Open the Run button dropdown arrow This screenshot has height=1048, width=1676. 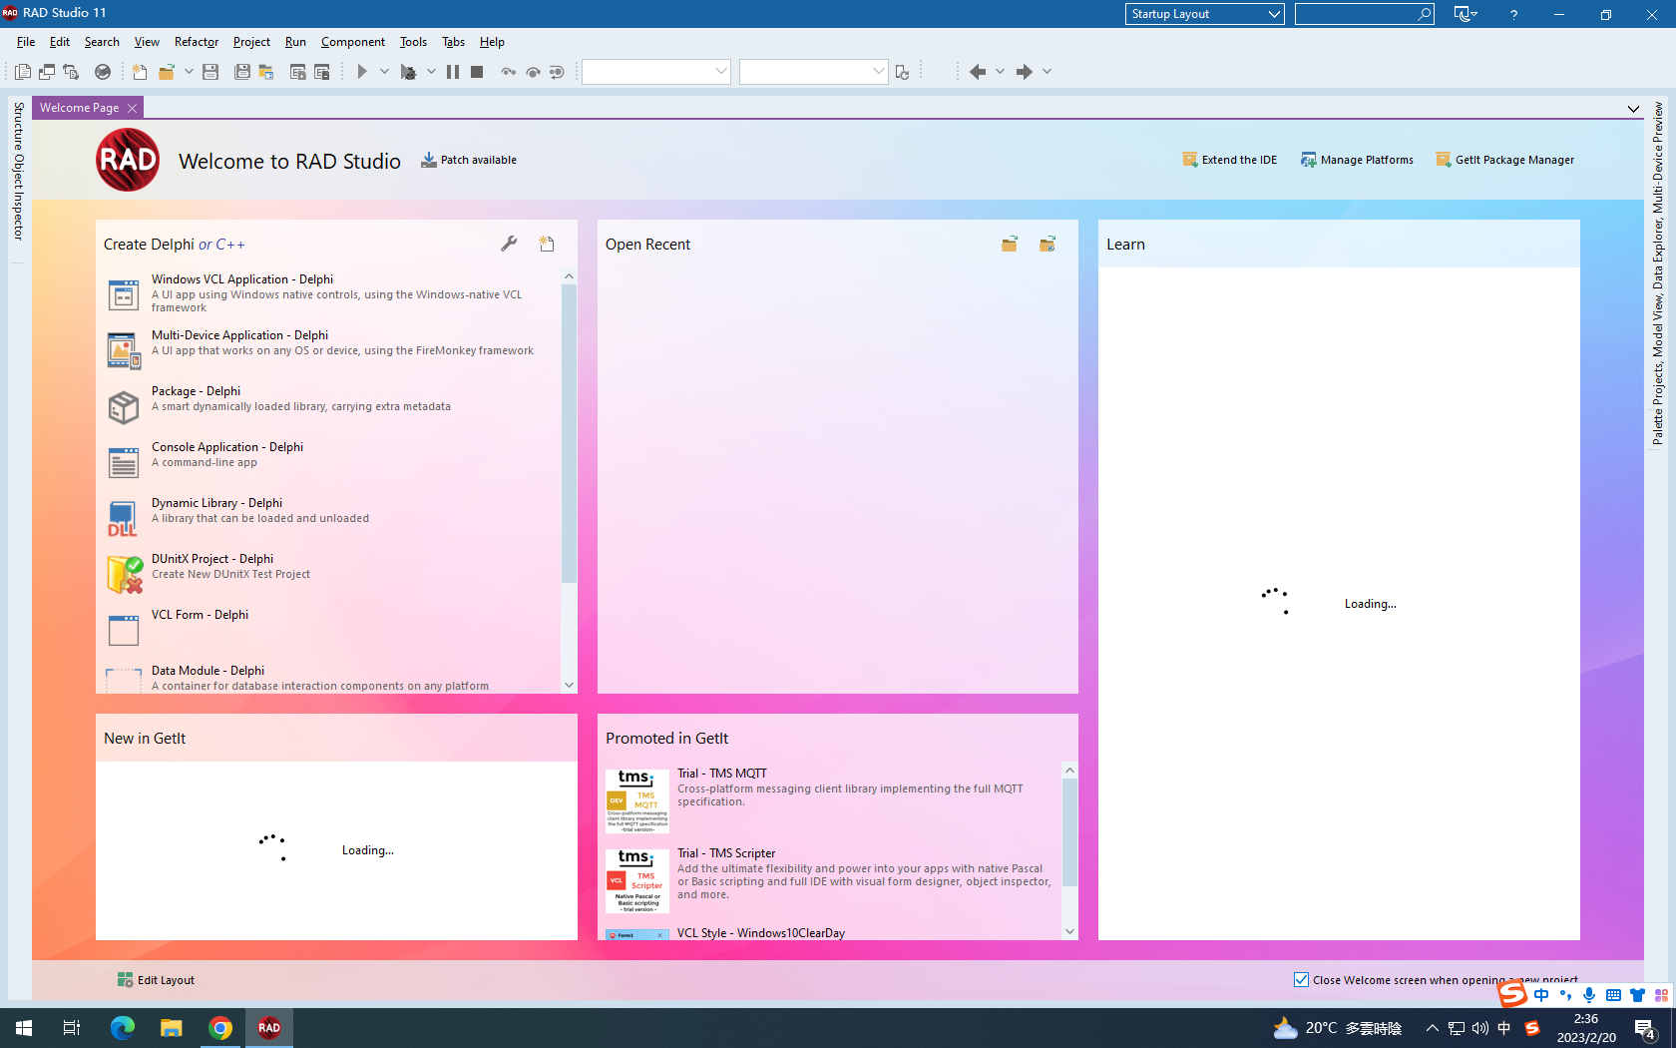pyautogui.click(x=384, y=72)
